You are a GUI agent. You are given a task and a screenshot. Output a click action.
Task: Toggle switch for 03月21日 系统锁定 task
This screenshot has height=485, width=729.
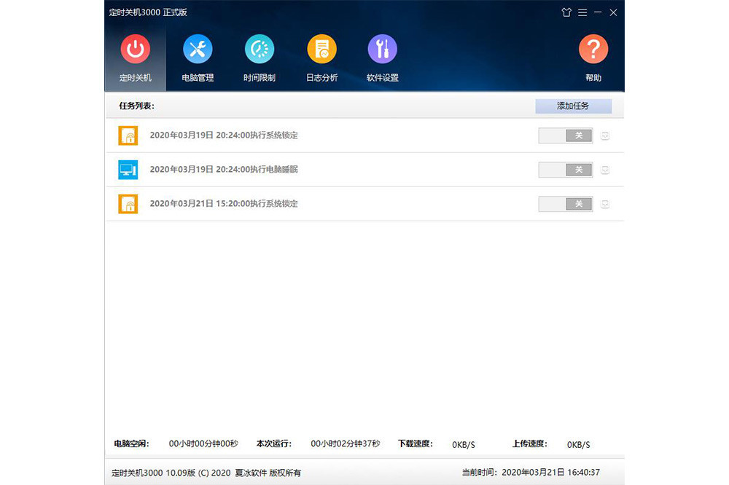click(565, 204)
